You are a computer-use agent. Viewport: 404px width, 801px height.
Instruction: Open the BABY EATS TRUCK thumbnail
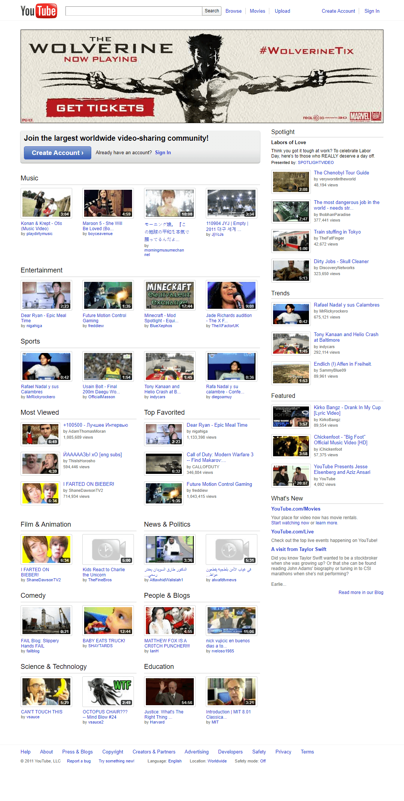pos(108,620)
